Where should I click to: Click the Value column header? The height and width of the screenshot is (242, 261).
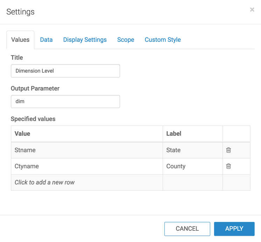point(87,134)
